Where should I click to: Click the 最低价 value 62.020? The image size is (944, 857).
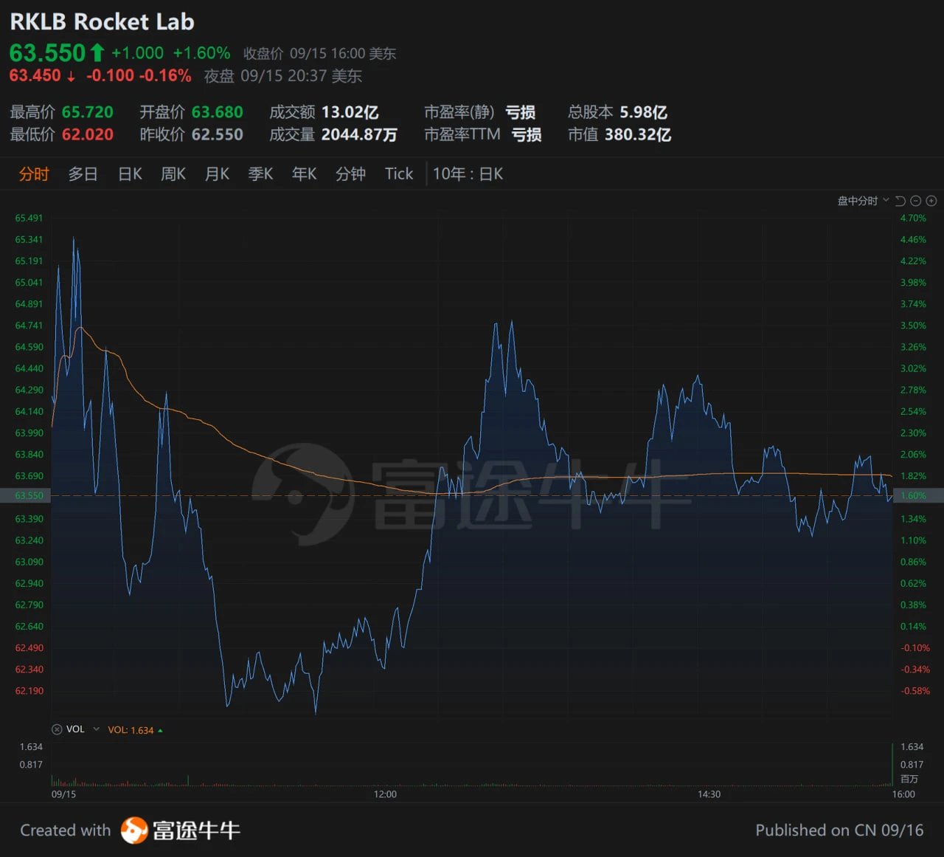click(x=88, y=134)
